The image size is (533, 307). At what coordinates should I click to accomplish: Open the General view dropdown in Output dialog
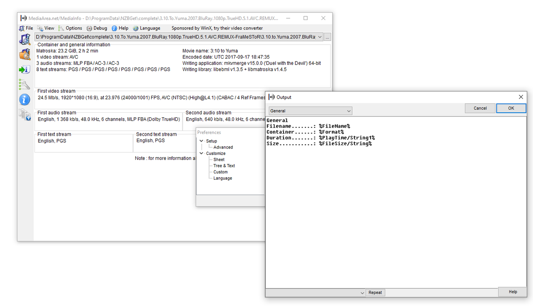[x=349, y=111]
